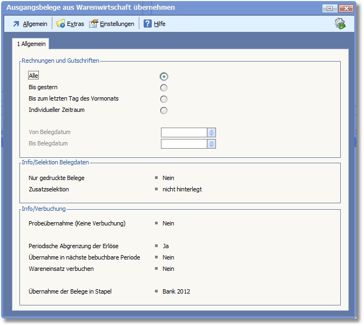Click the Einstellungen settings icon
Screen dimensions: 364x326
93,24
